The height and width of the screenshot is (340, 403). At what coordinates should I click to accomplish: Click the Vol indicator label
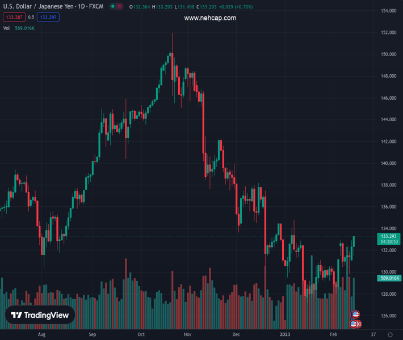tap(7, 28)
